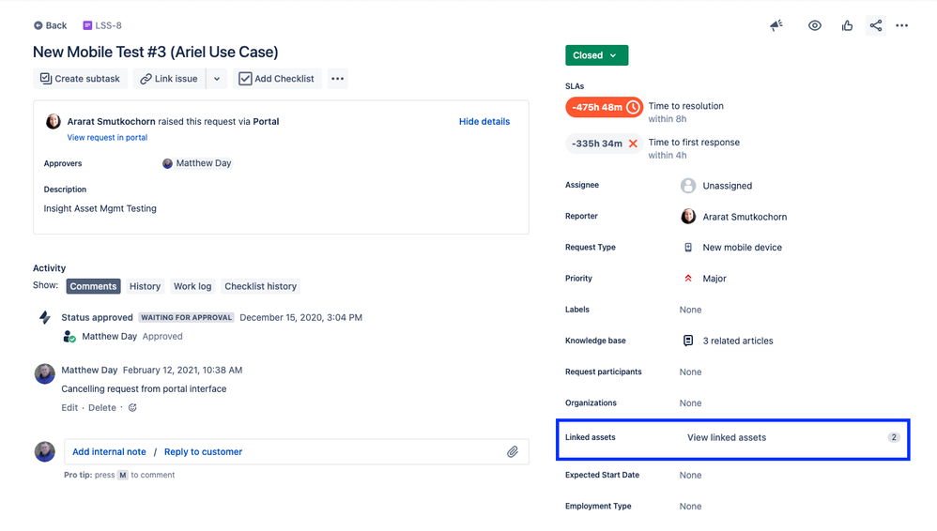Click View linked assets
Viewport: 937px width, 531px height.
[x=727, y=437]
